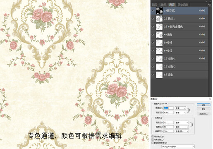This screenshot has width=213, height=149.
Task: Open the resolution unit dropdown
Action: [182, 131]
